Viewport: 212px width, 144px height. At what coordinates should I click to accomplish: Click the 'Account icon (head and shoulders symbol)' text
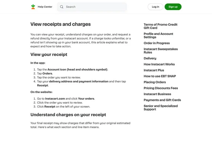point(77,70)
